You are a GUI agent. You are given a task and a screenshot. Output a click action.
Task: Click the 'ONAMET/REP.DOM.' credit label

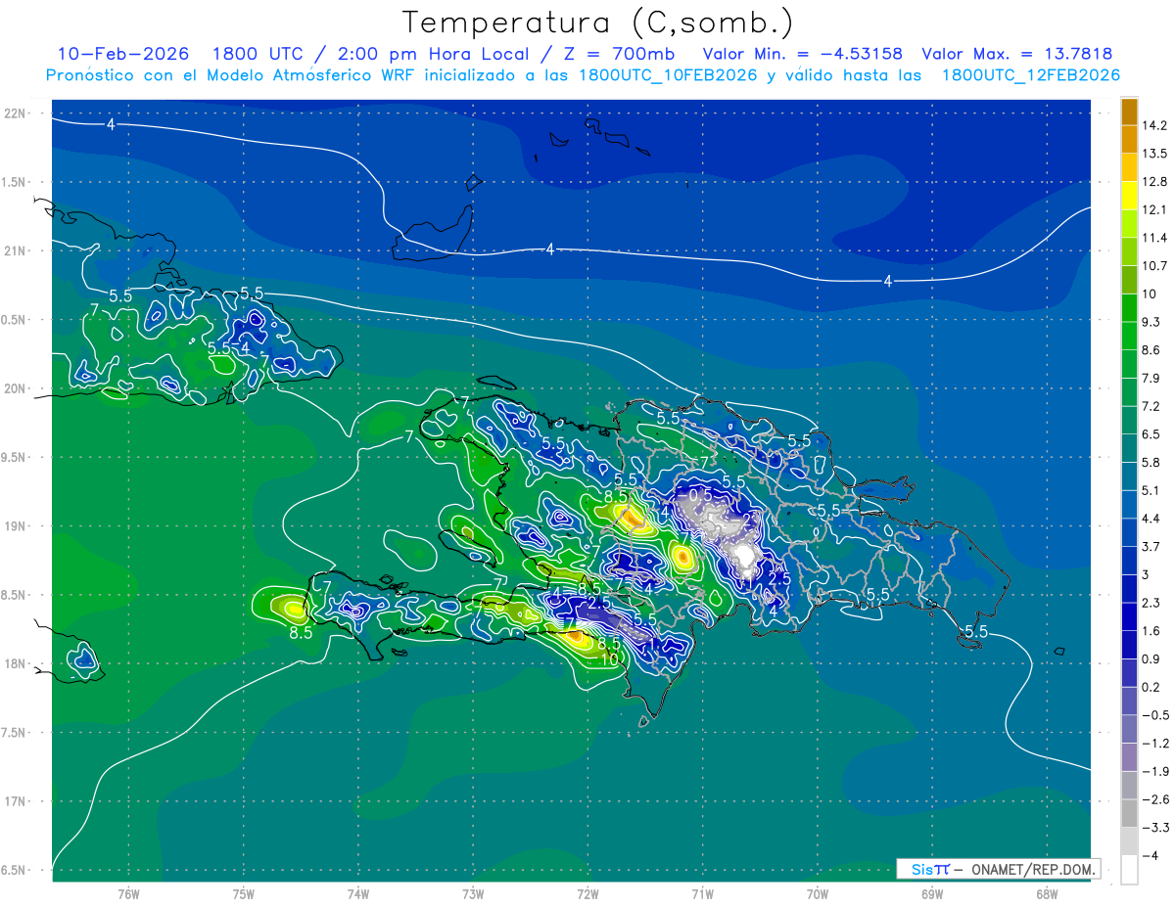[x=1034, y=869]
